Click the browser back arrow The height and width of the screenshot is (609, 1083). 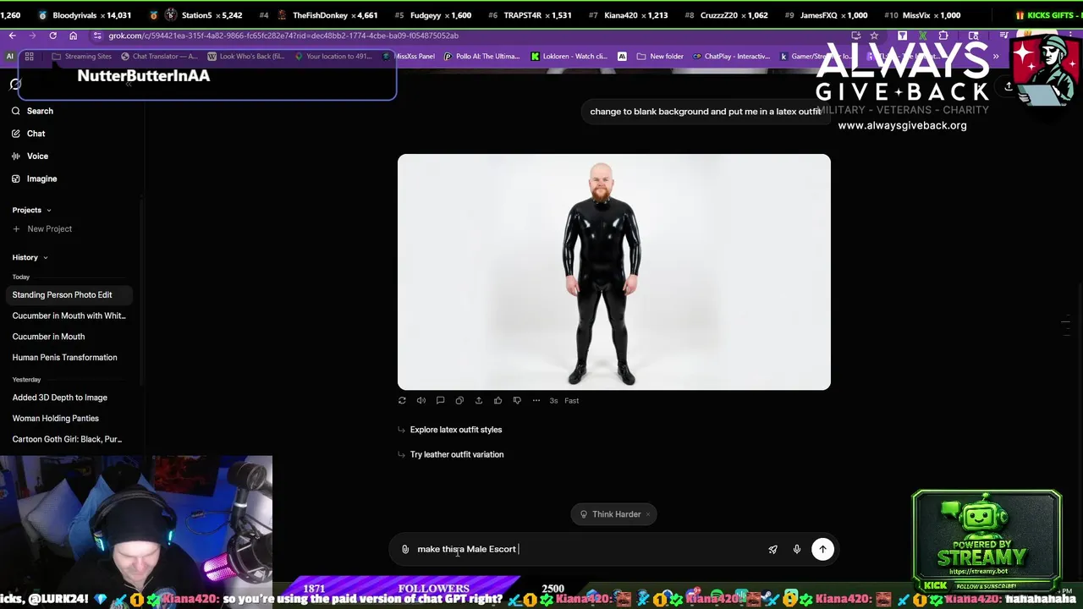(x=12, y=36)
